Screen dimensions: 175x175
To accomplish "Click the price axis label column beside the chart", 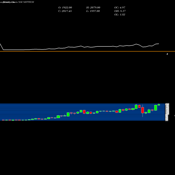I will (167, 112).
